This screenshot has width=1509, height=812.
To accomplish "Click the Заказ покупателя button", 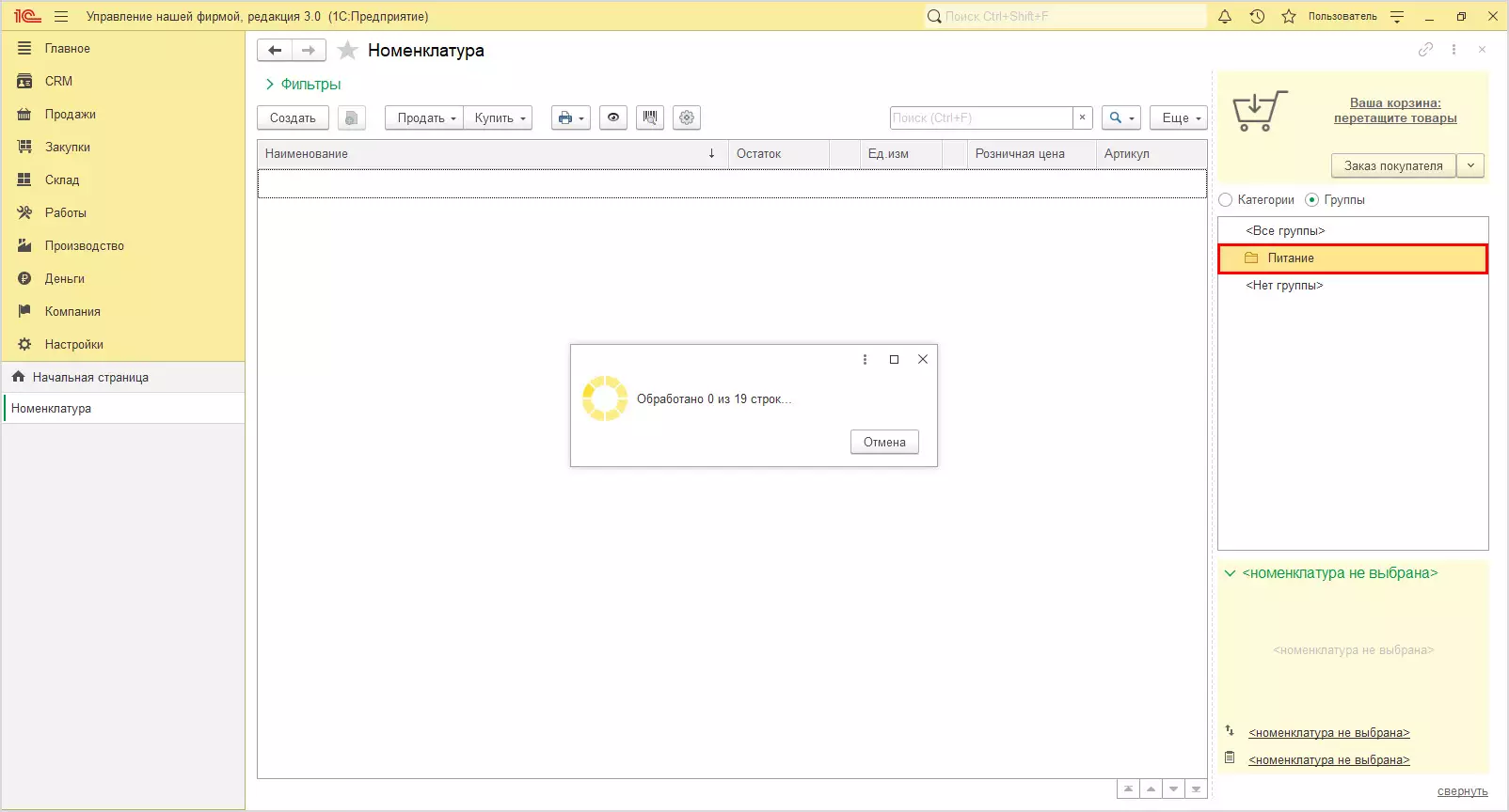I will tap(1393, 165).
